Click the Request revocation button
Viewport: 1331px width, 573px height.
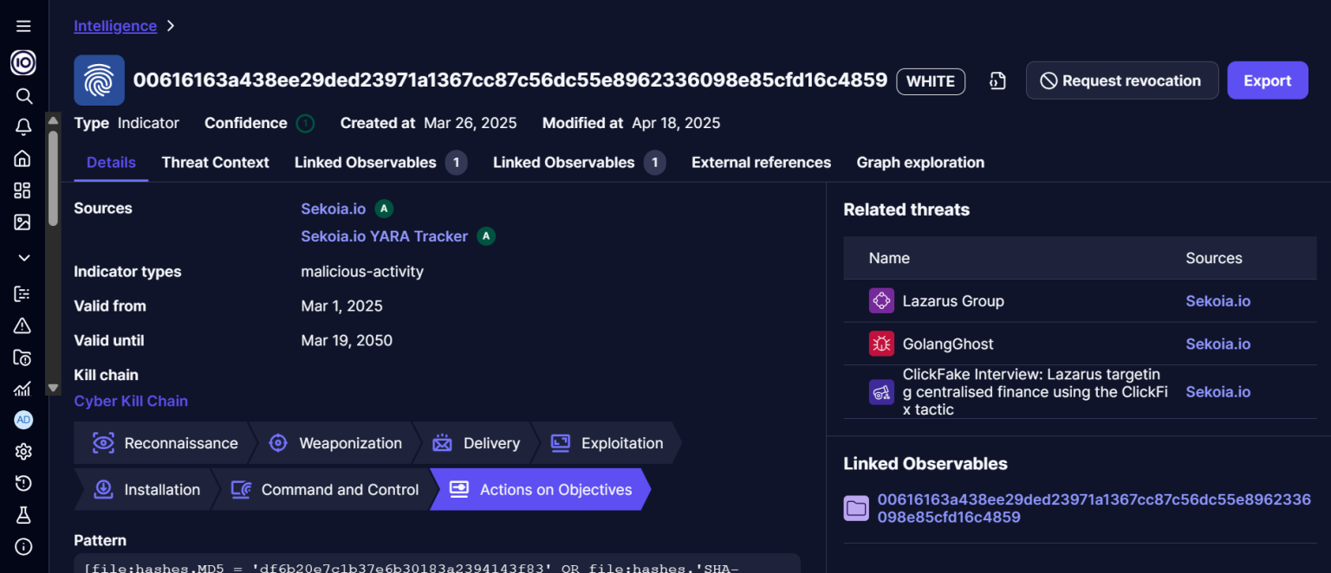pos(1121,80)
